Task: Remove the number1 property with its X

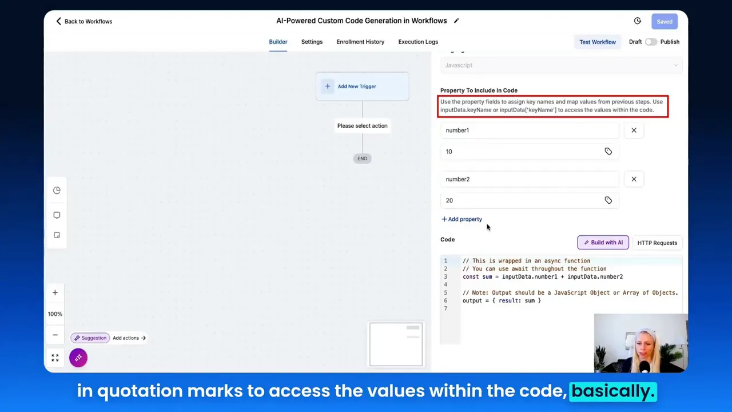Action: tap(634, 130)
